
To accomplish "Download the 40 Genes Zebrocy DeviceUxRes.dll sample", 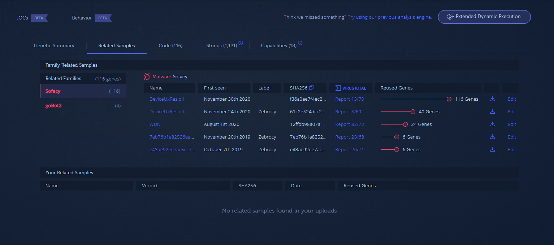I will [x=492, y=111].
